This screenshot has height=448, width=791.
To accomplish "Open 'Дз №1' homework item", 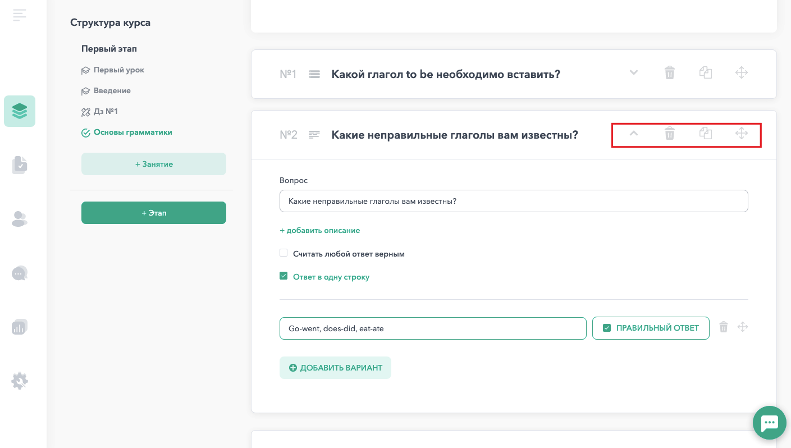I will (100, 112).
